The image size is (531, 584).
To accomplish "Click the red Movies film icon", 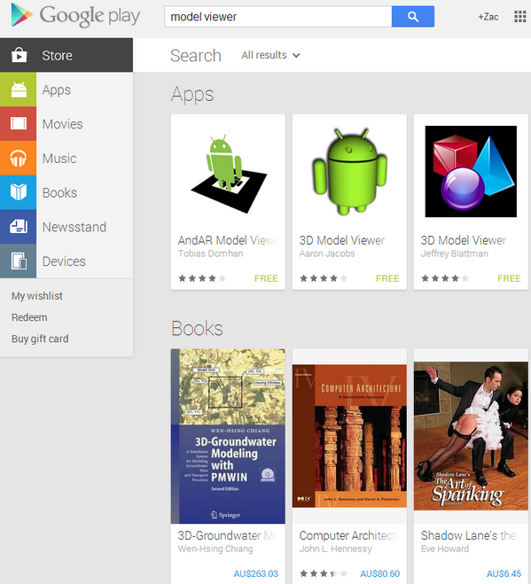I will click(x=19, y=124).
